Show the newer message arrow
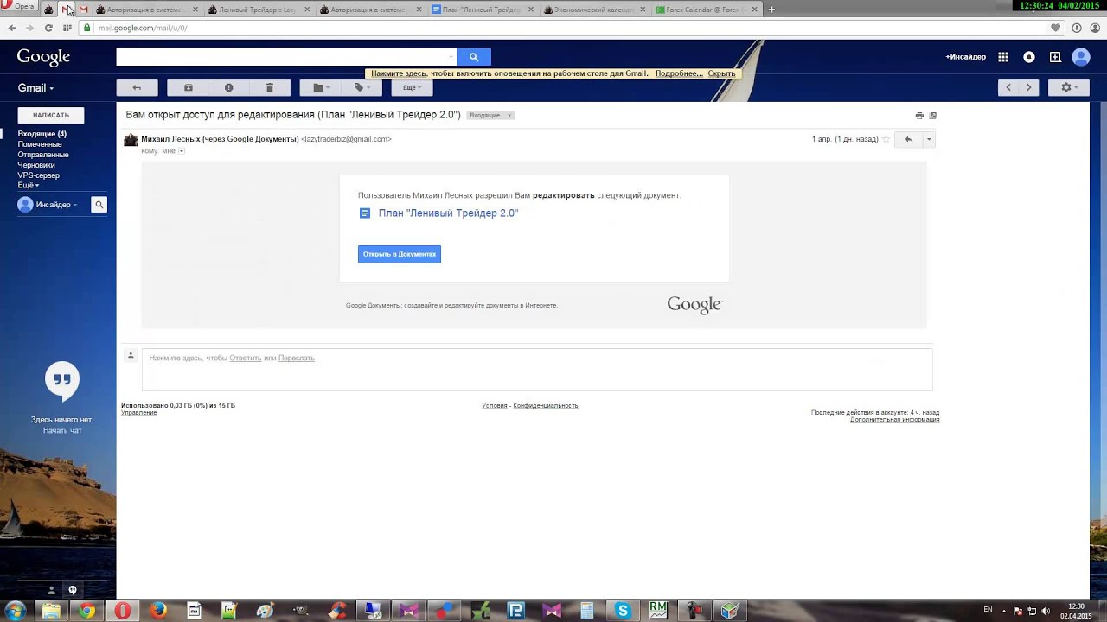Image resolution: width=1107 pixels, height=622 pixels. pyautogui.click(x=1008, y=87)
